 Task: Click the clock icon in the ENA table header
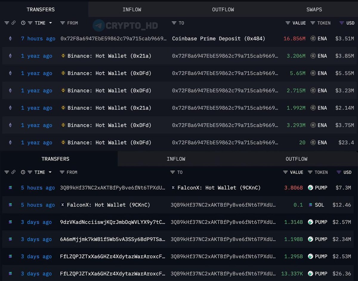click(23, 23)
